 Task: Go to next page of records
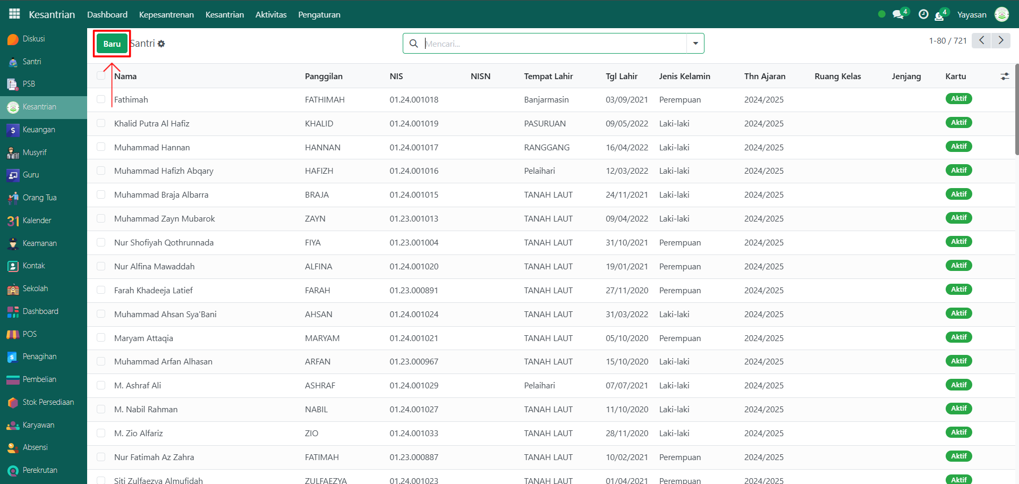coord(1000,40)
